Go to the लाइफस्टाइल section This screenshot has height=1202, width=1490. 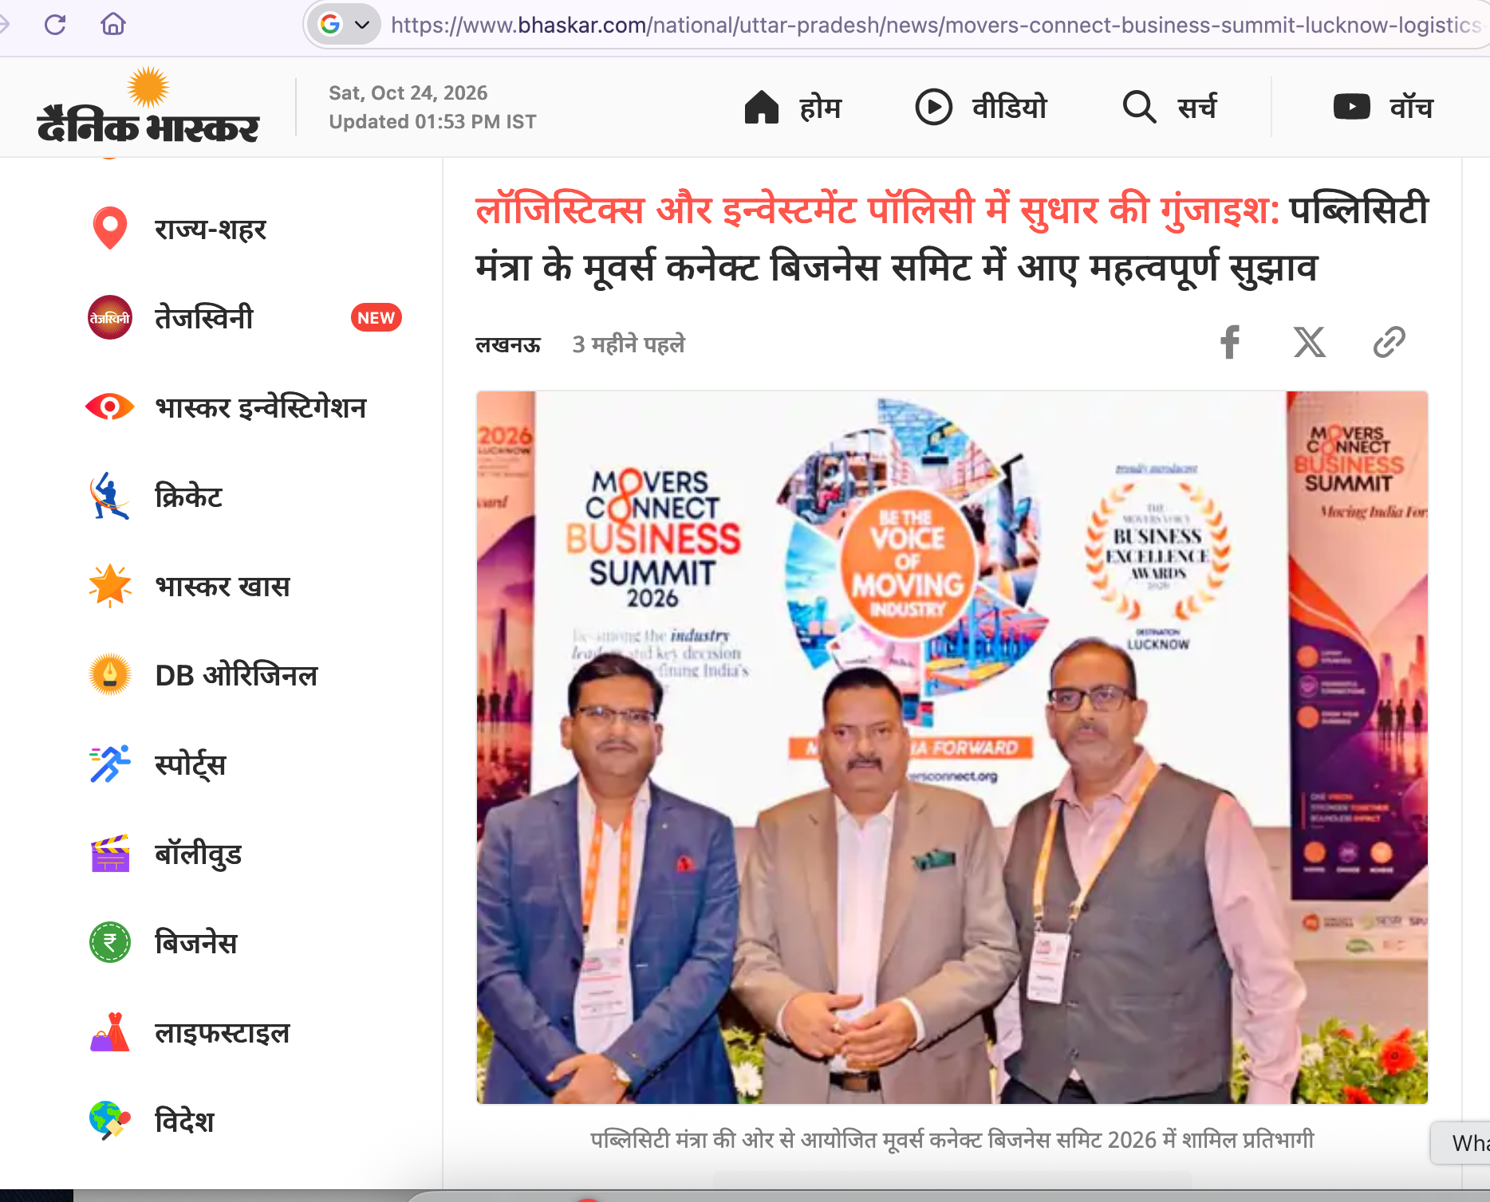[223, 1031]
